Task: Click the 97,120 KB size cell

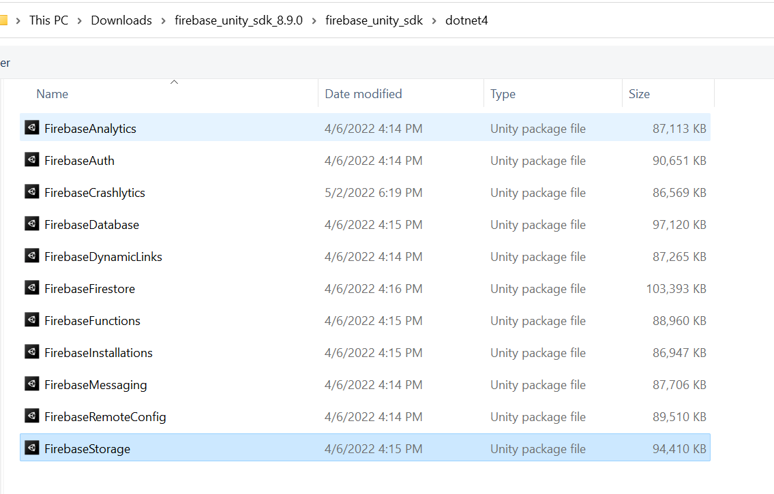Action: [679, 225]
